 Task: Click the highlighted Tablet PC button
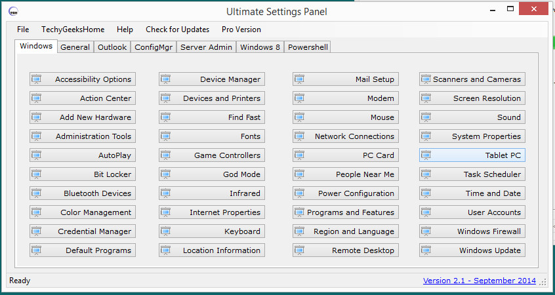[x=472, y=155]
